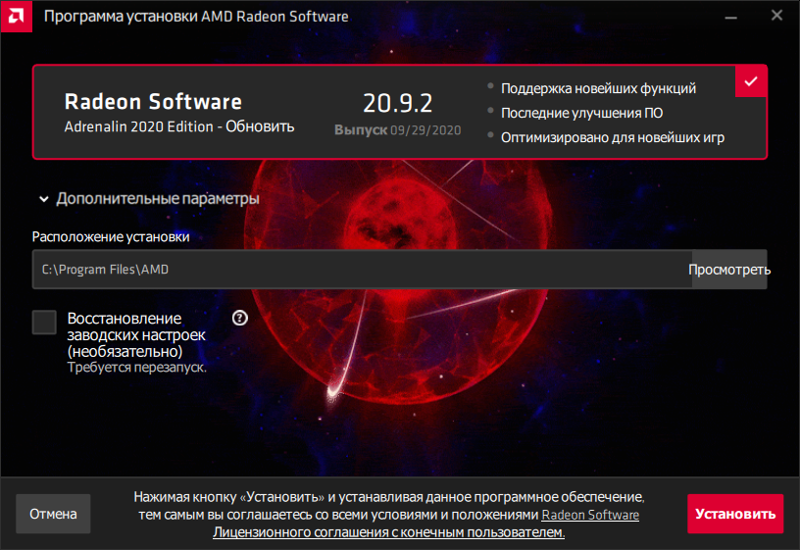The image size is (800, 550).
Task: Click the install location path field
Action: point(362,270)
